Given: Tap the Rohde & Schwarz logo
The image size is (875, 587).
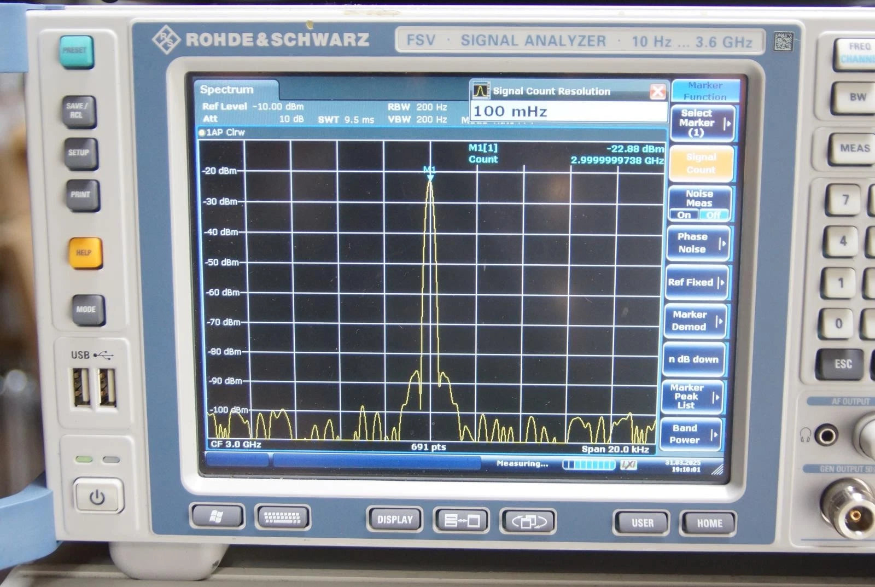Looking at the screenshot, I should 165,39.
